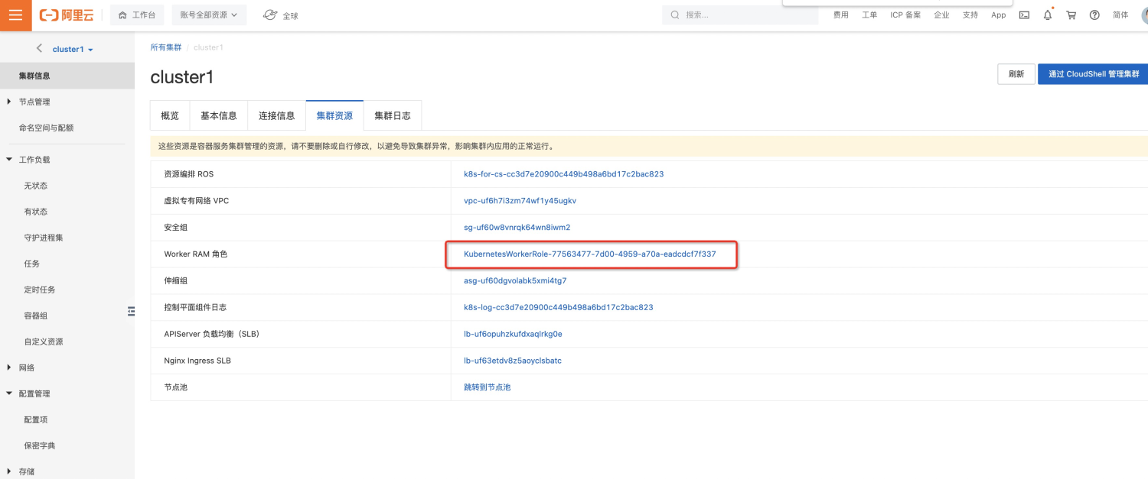The height and width of the screenshot is (479, 1148).
Task: Open the vpc-uf6h7i3zm74wf1y45ugkv link
Action: 520,201
